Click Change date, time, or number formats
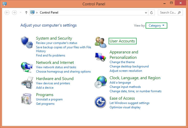The height and width of the screenshot is (128, 188). coord(136,91)
